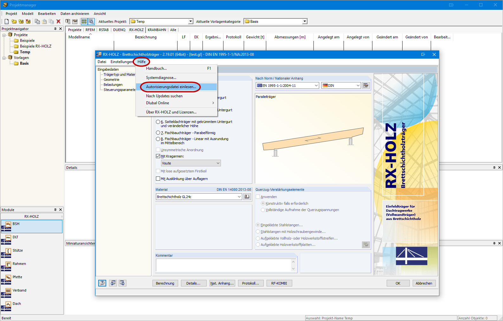Expand the Dlubal Online submenu
The height and width of the screenshot is (321, 503).
(176, 103)
